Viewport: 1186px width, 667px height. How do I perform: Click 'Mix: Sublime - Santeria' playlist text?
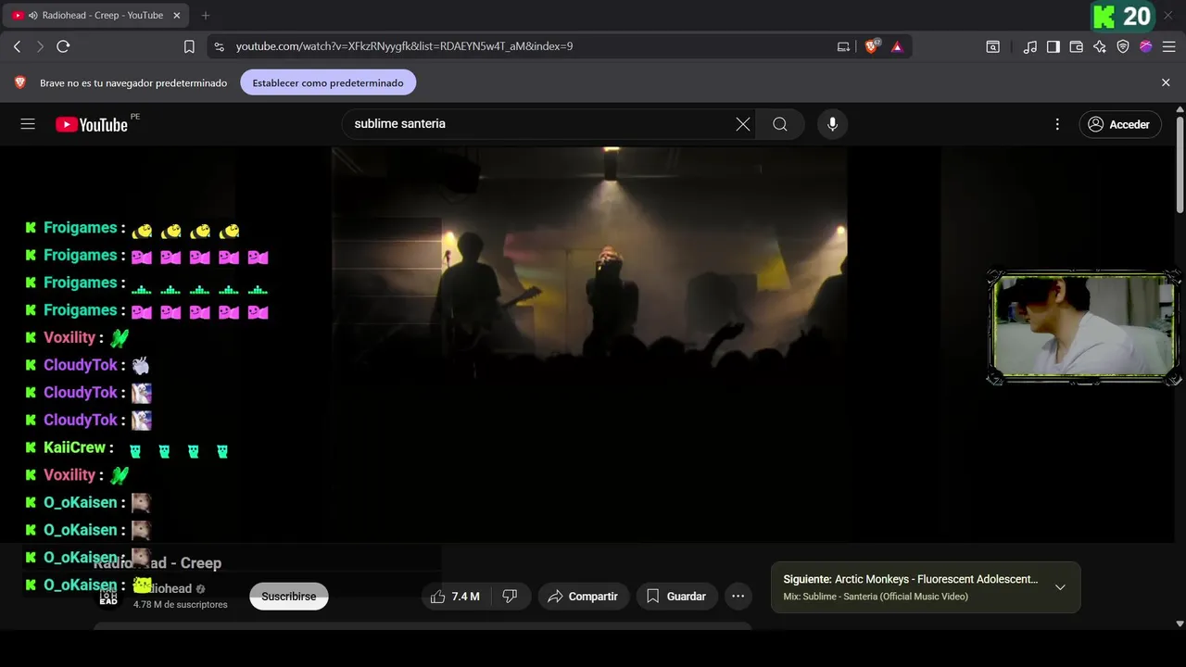click(x=876, y=597)
